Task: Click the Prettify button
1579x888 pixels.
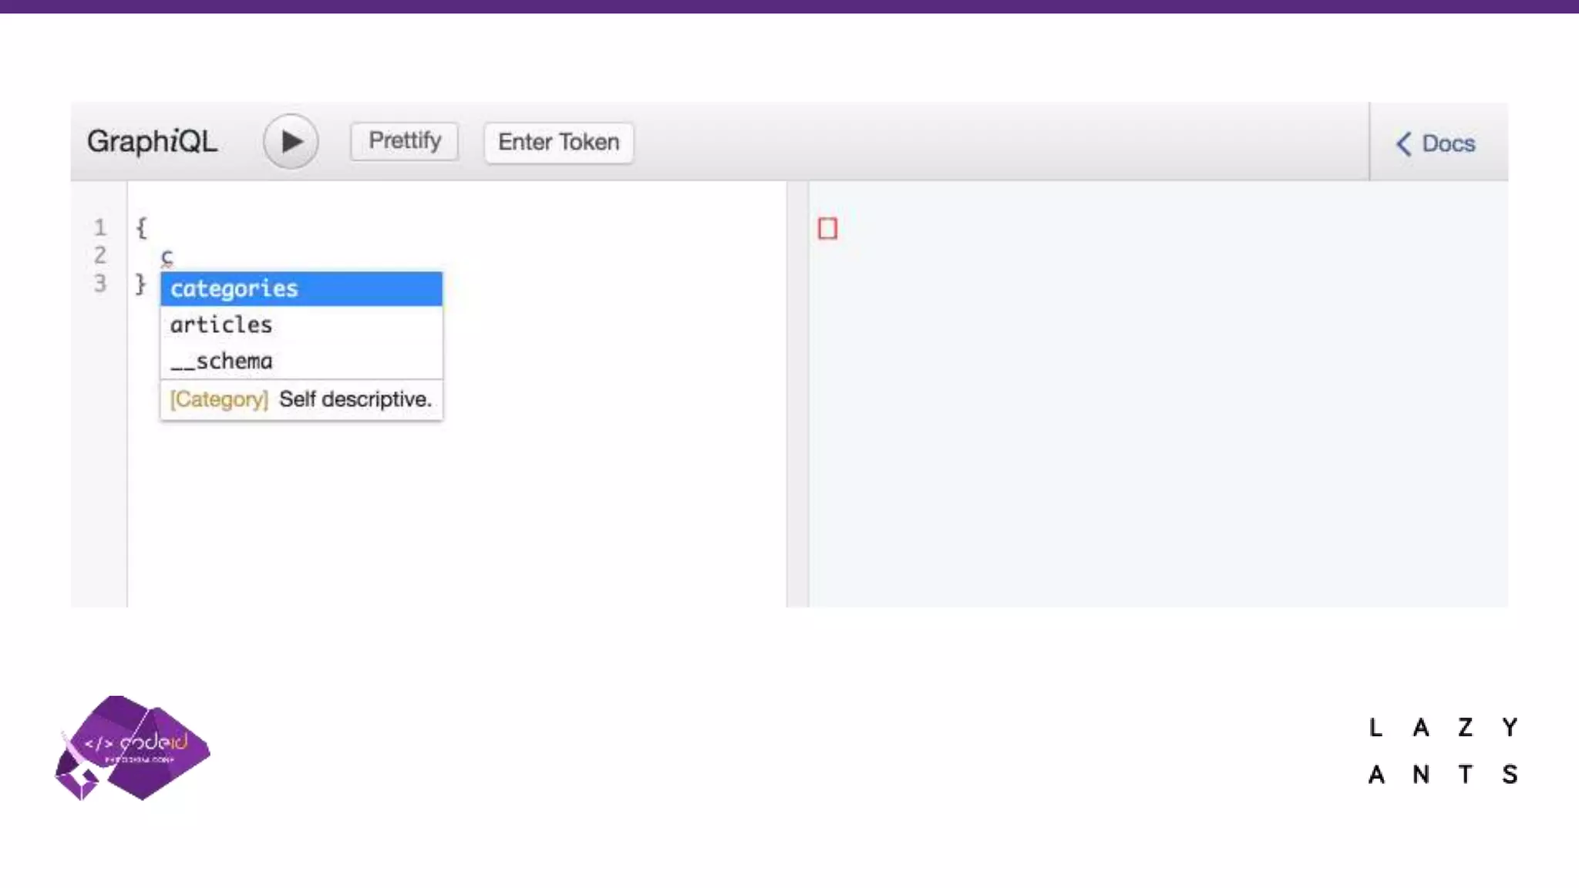Action: (x=404, y=142)
